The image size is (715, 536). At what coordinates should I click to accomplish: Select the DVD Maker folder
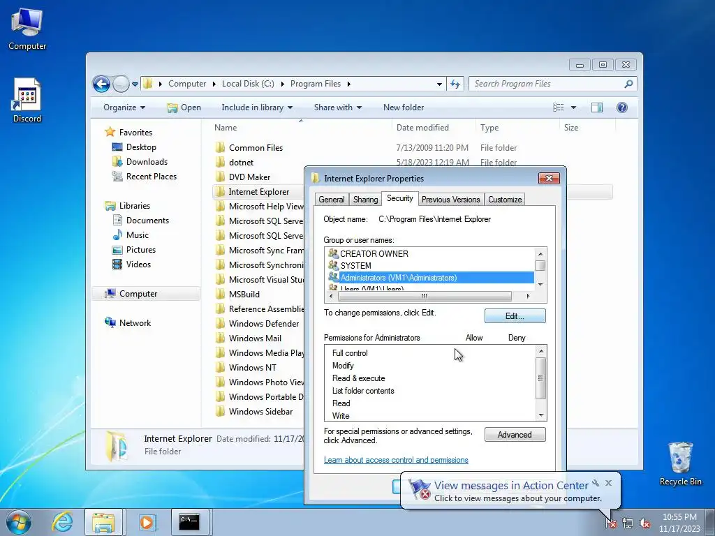tap(249, 177)
